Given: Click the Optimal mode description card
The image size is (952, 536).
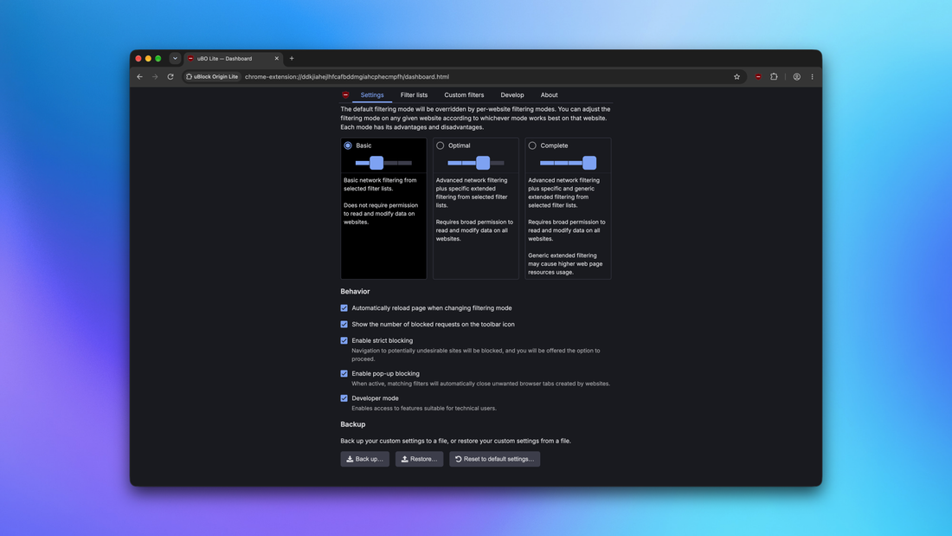Looking at the screenshot, I should (475, 209).
